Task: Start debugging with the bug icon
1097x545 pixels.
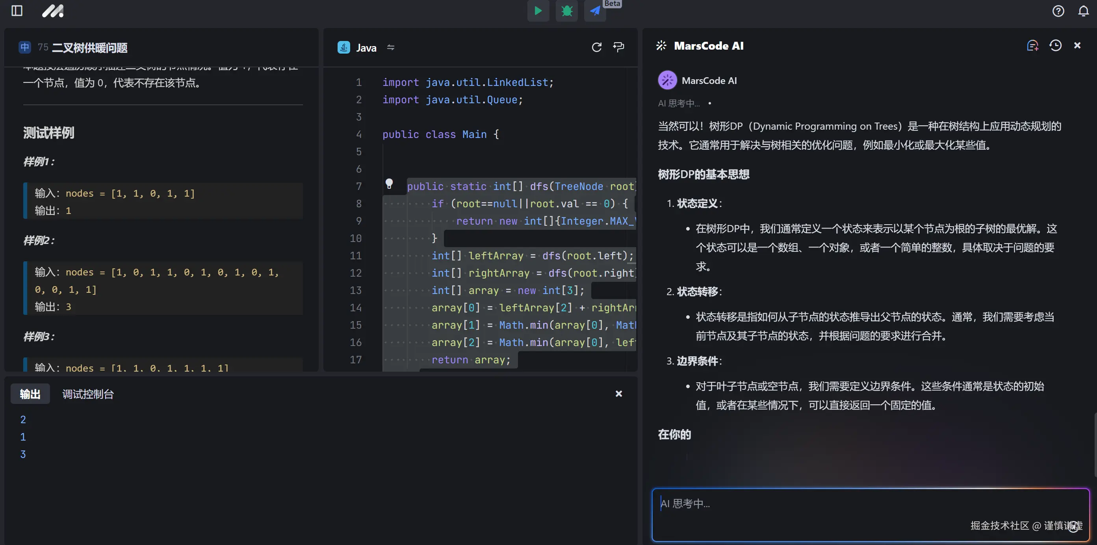Action: tap(566, 11)
